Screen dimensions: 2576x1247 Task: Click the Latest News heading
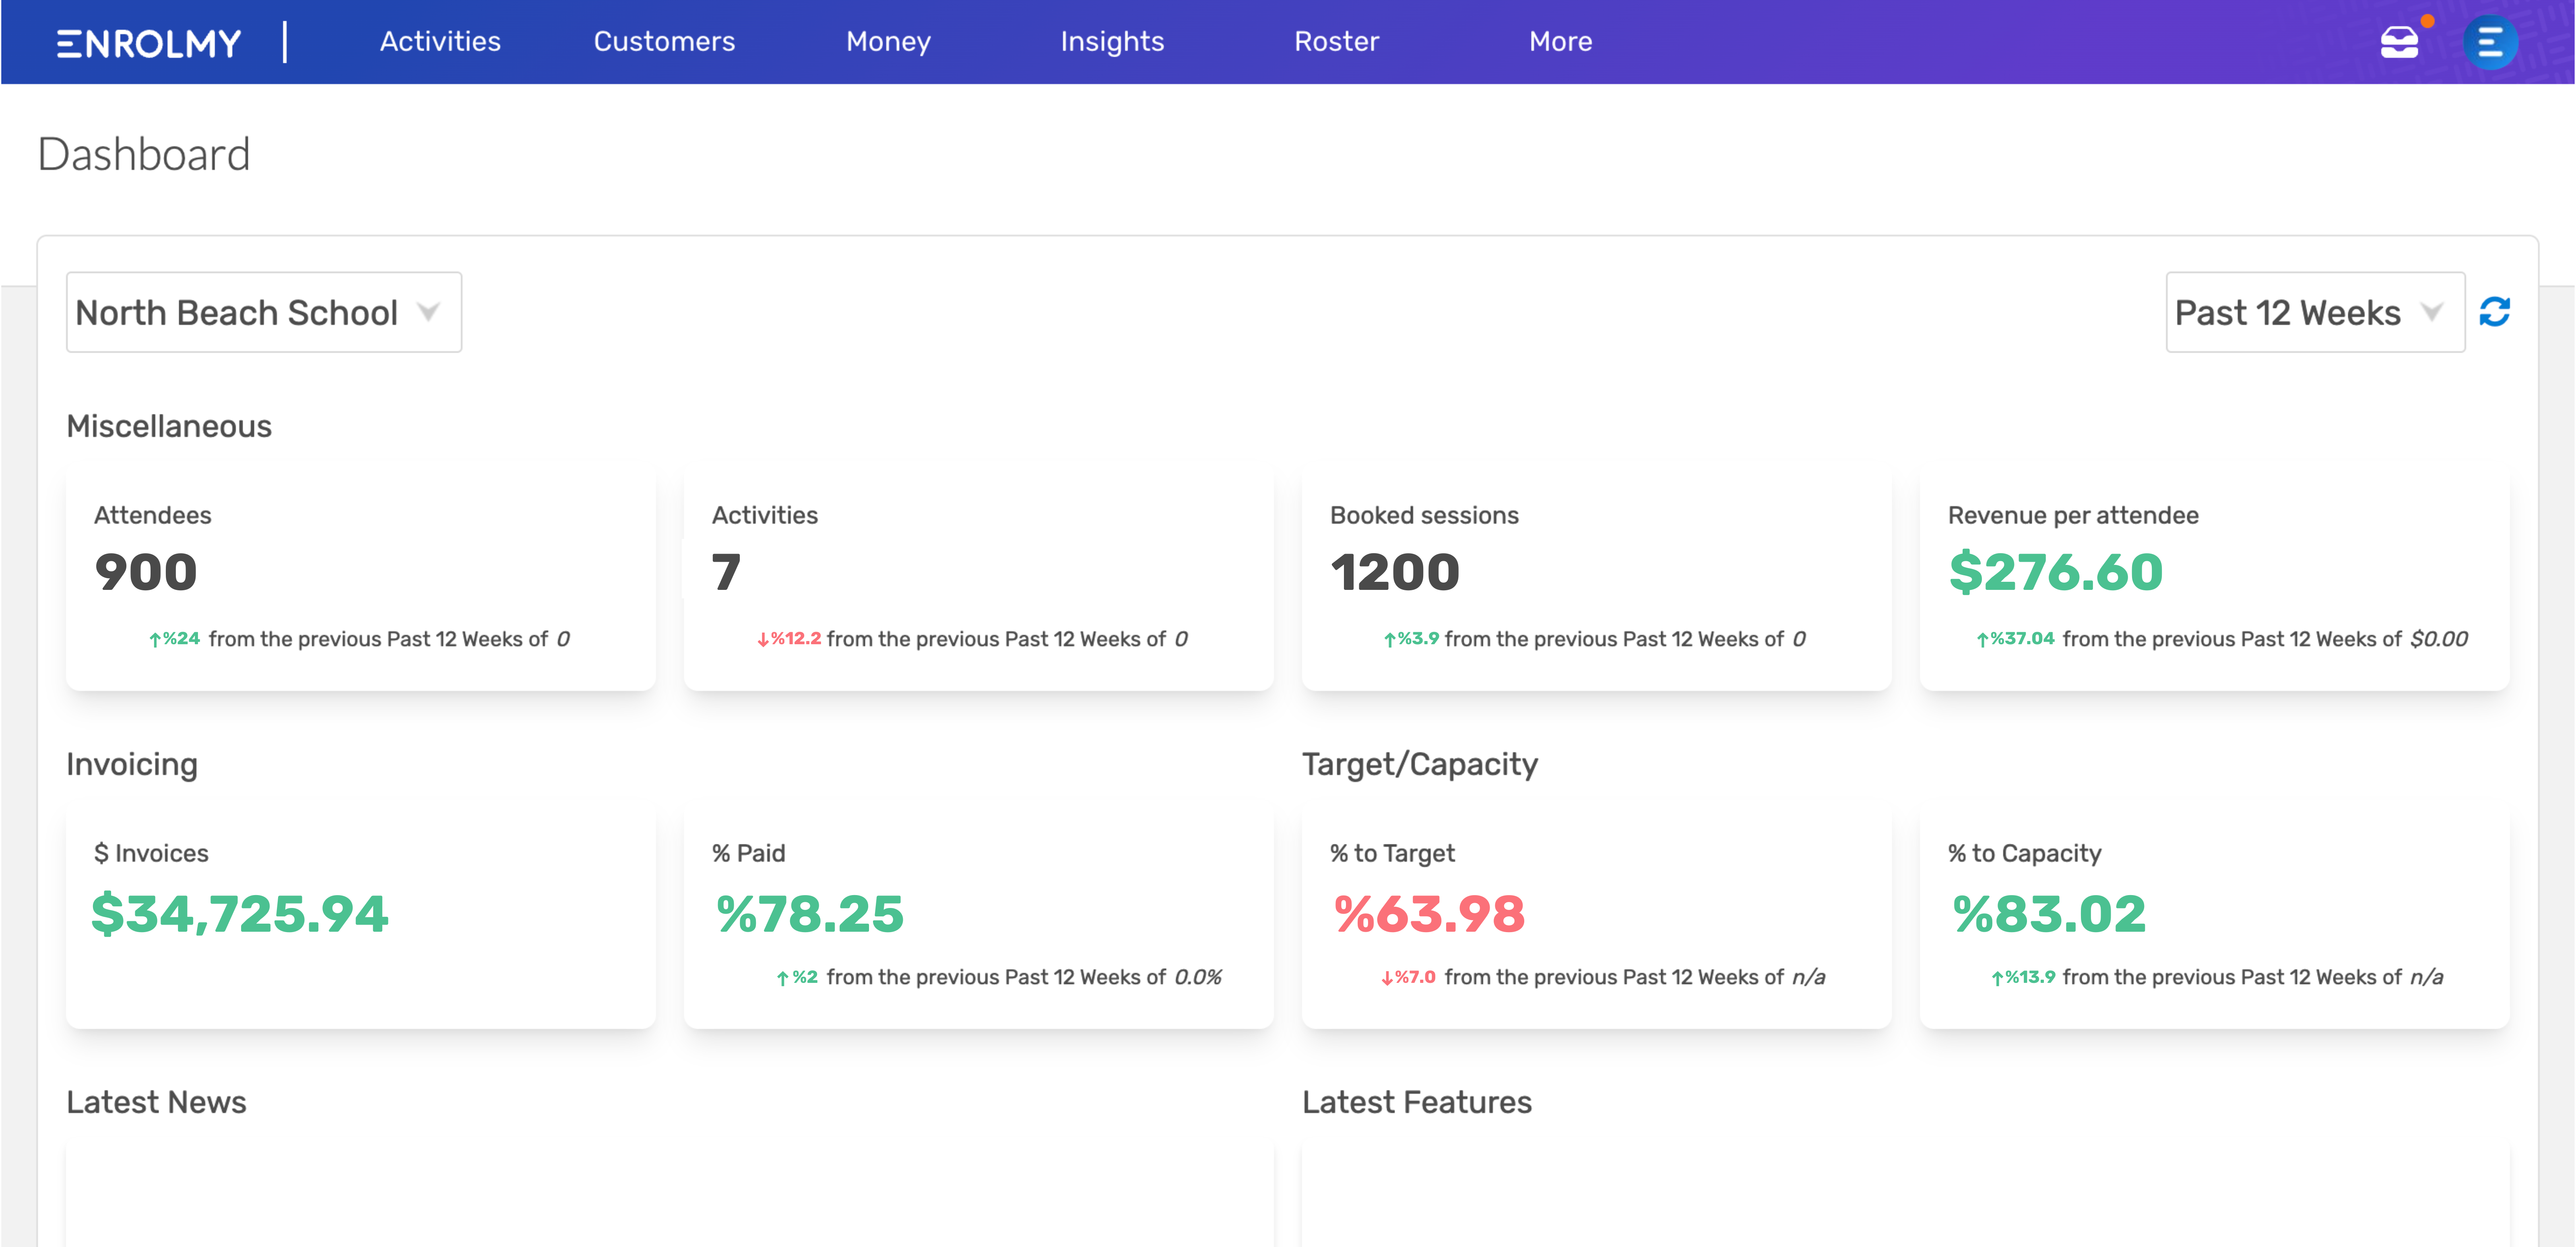click(156, 1102)
